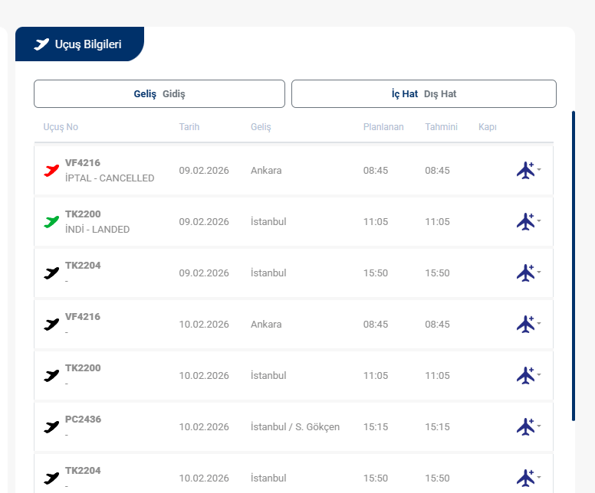The image size is (595, 493).
Task: Select the İç Hat domestic option
Action: pyautogui.click(x=404, y=94)
